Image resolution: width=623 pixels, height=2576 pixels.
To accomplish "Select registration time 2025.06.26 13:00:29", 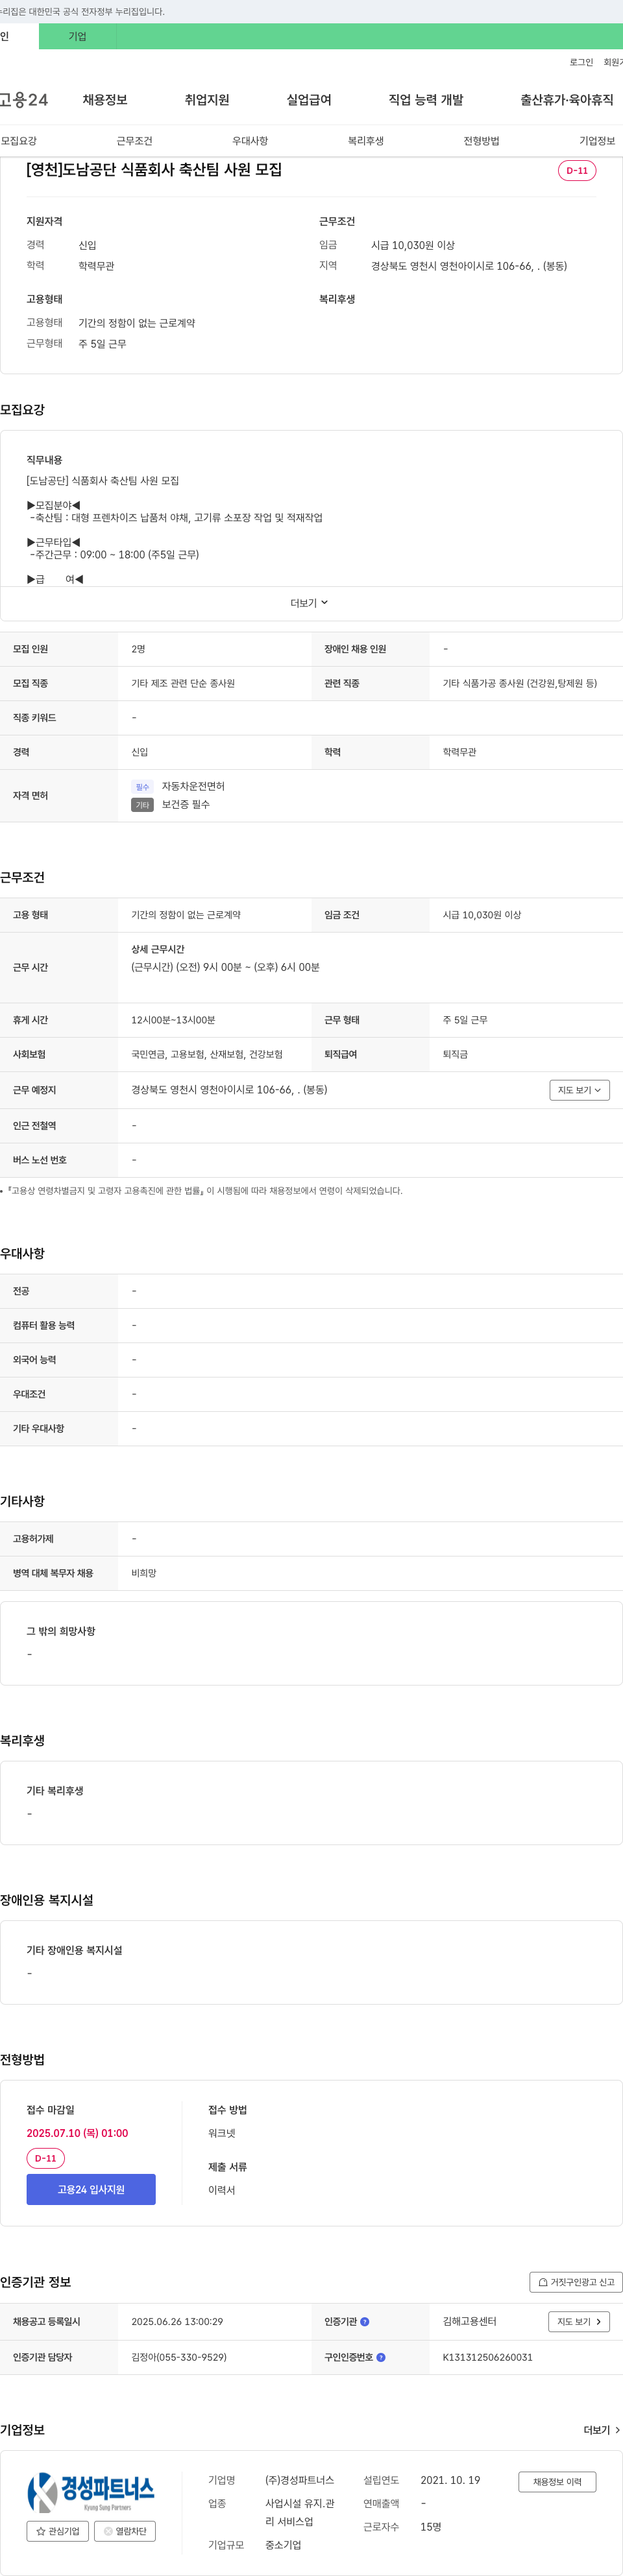I will pyautogui.click(x=177, y=2321).
